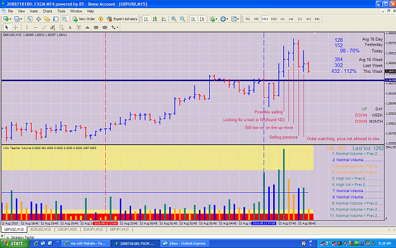The image size is (396, 248).
Task: Select the M15 timeframe
Action: click(x=265, y=19)
